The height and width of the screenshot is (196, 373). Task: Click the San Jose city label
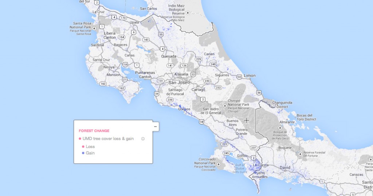tap(177, 83)
